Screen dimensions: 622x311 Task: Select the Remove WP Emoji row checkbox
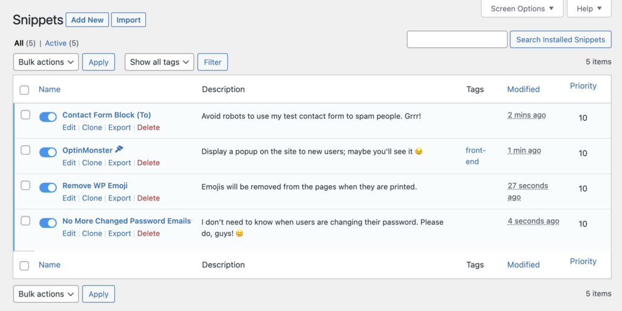26,186
